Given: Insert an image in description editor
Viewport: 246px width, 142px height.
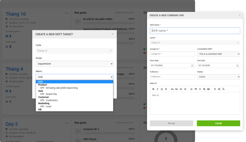Looking at the screenshot, I should coord(208,89).
